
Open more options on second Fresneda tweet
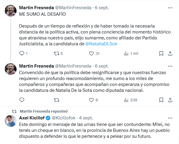[170, 66]
